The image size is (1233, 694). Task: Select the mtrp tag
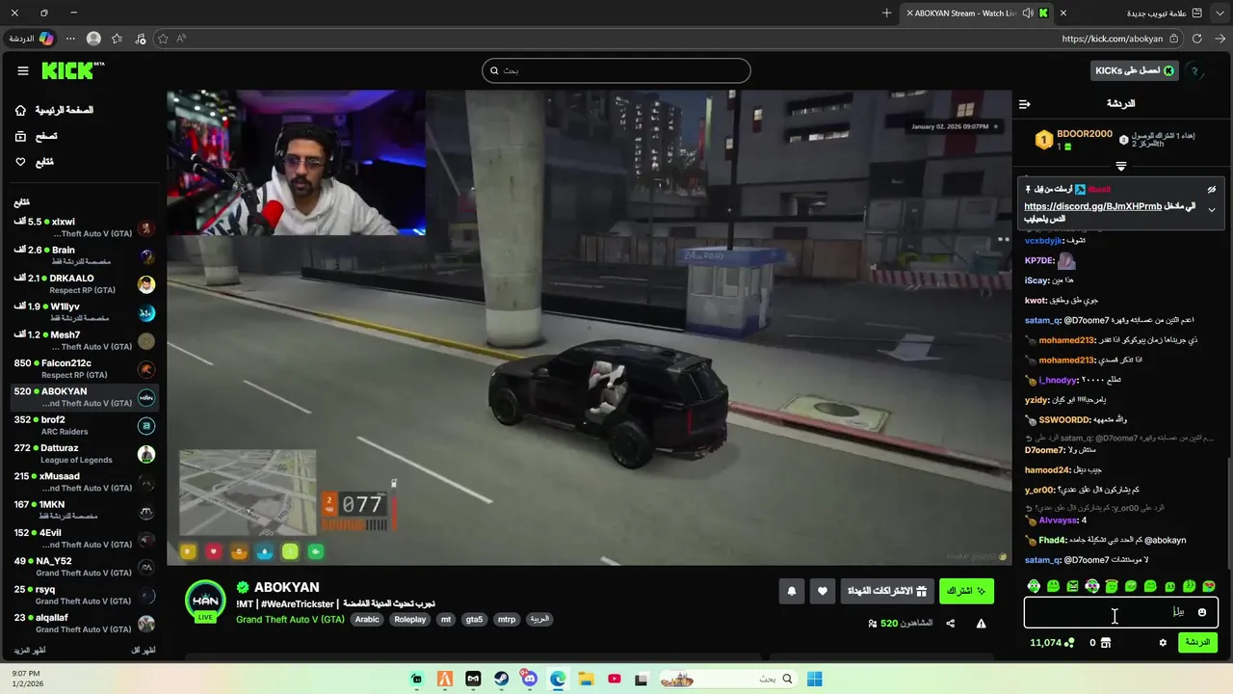(507, 619)
